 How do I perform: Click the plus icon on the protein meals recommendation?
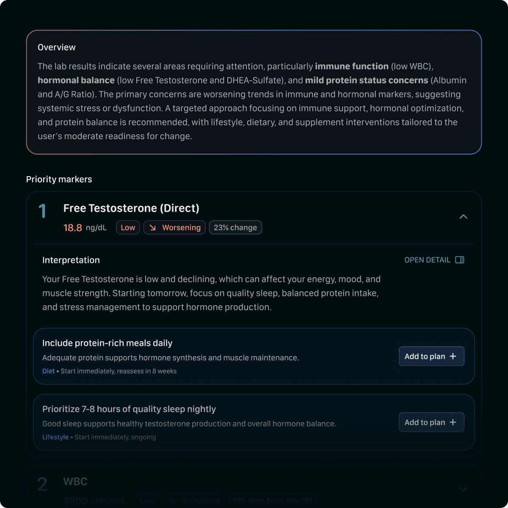click(x=454, y=356)
